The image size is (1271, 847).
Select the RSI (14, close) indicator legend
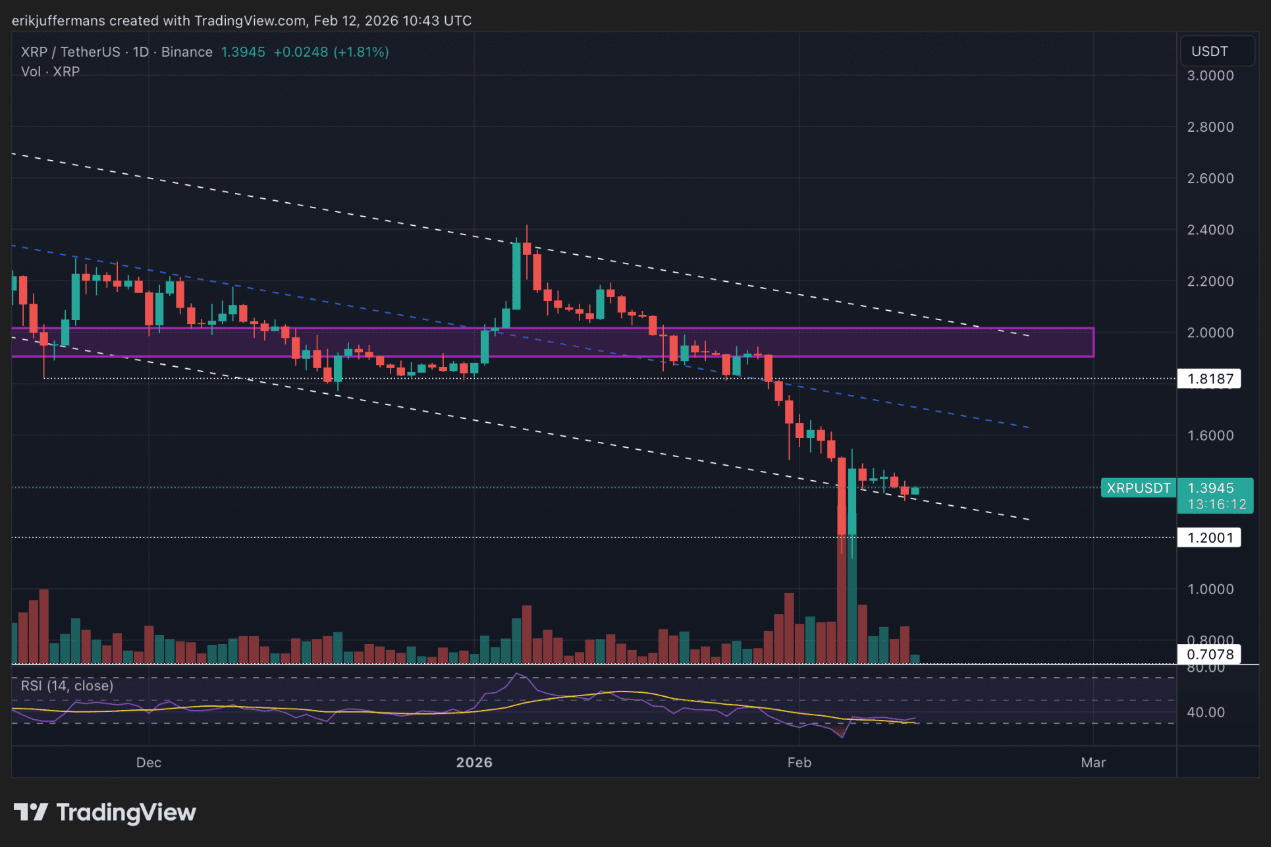coord(67,686)
